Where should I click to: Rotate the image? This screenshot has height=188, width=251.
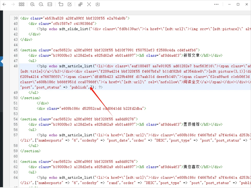click(61, 4)
